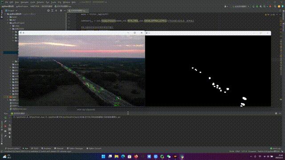Viewport: 285px width, 160px height.
Task: Open the Edit menu
Action: point(11,2)
